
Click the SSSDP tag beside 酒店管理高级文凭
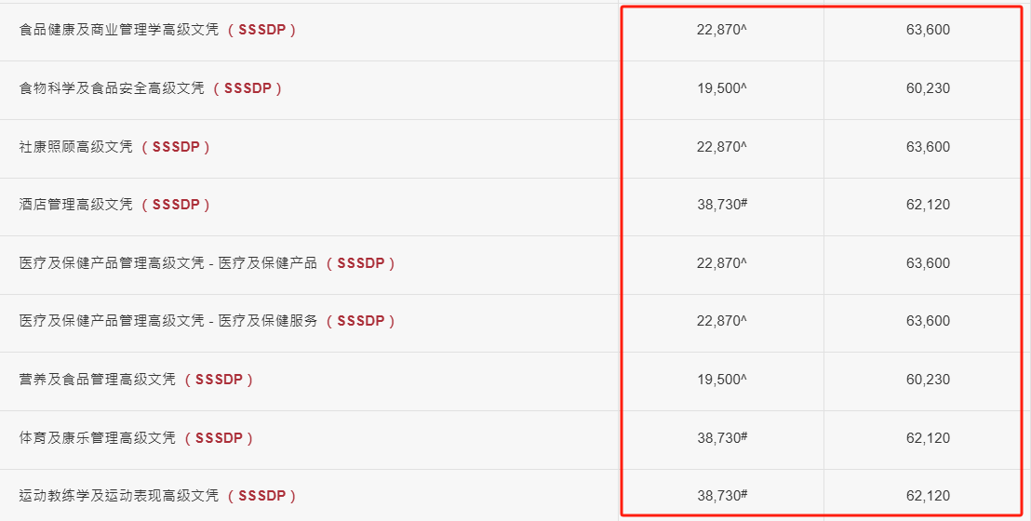tap(176, 205)
